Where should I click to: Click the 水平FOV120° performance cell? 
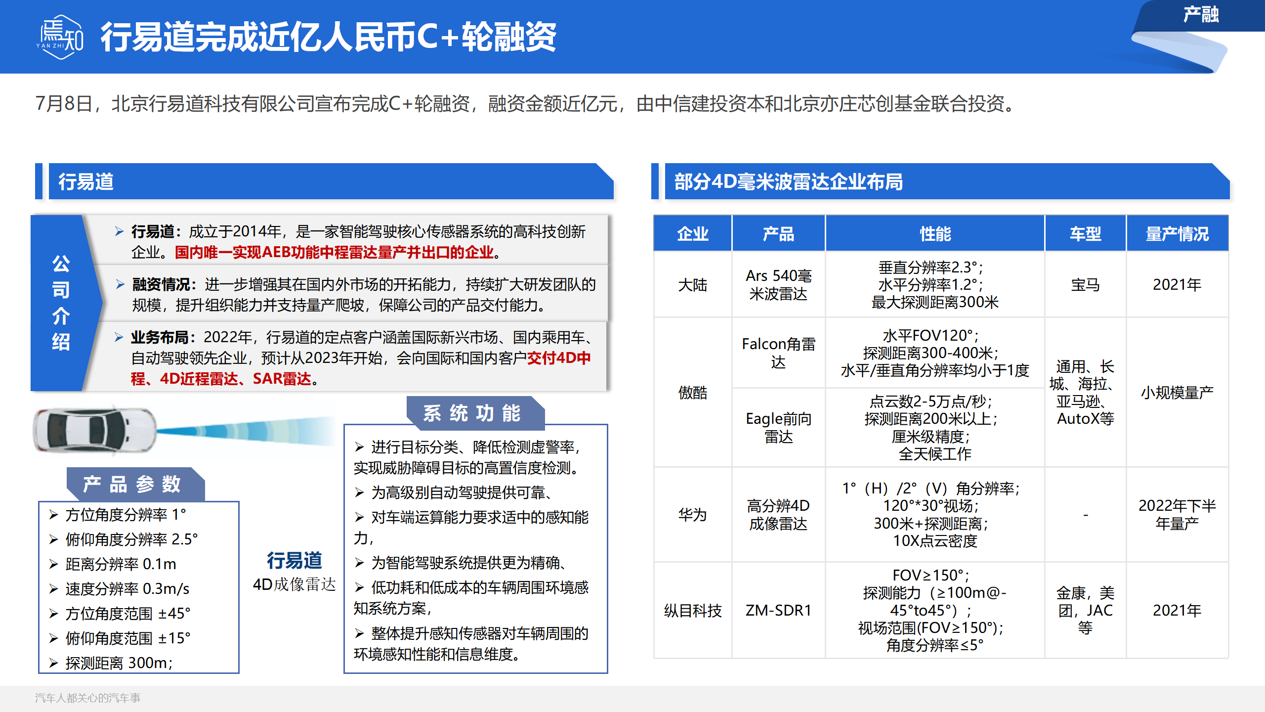click(935, 353)
